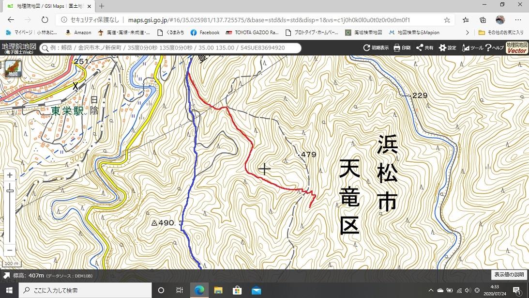Open the Windows notification center
This screenshot has width=529, height=298.
pyautogui.click(x=517, y=290)
